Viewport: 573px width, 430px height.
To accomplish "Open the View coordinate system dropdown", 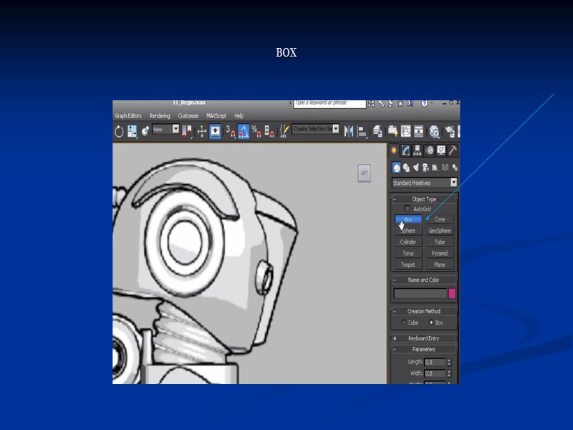I will (x=165, y=129).
